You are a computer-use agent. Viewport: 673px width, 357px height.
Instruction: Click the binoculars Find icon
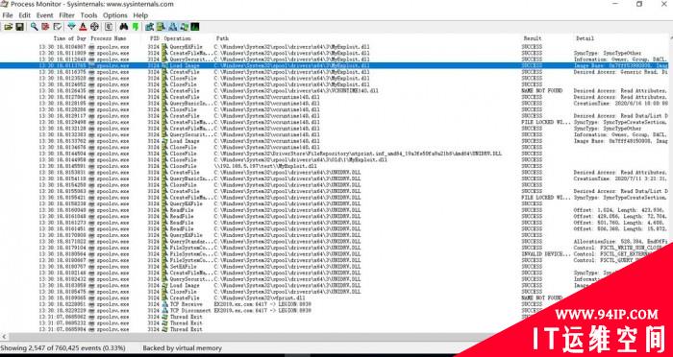point(124,27)
